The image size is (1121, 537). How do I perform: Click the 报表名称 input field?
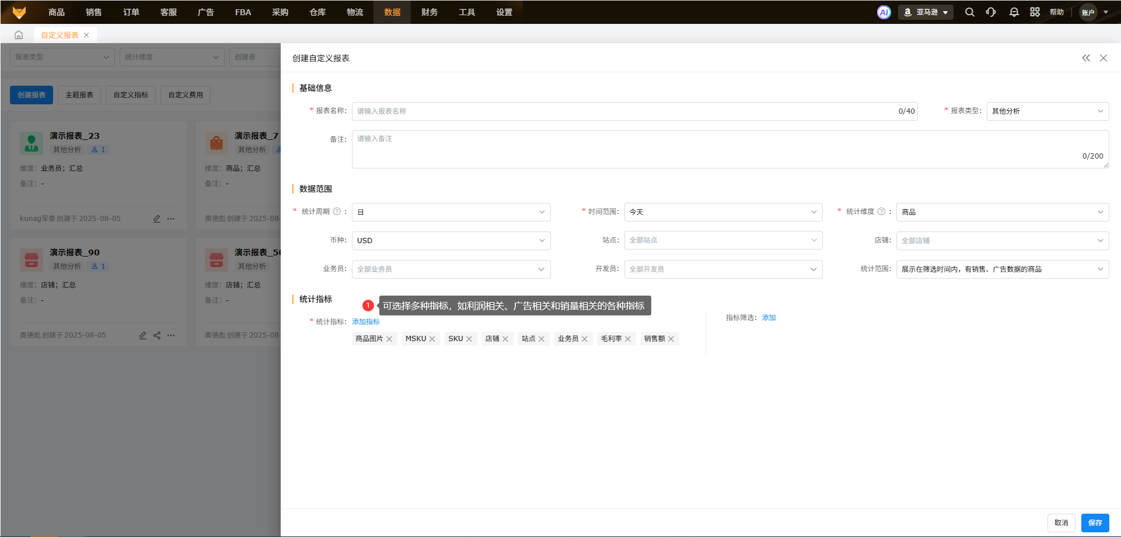(634, 111)
